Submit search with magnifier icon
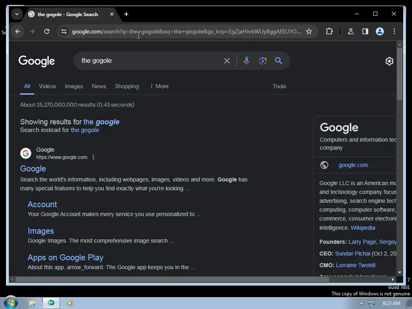The image size is (412, 309). point(278,61)
